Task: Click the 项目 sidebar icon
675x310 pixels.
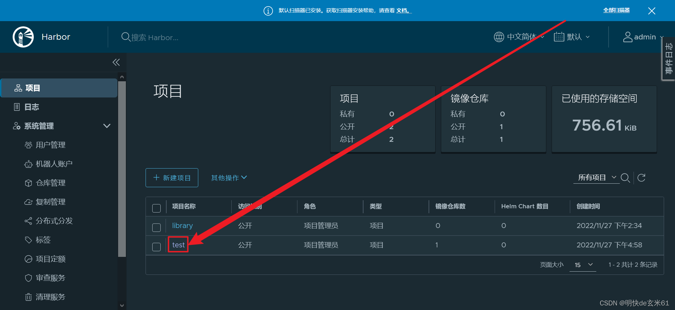Action: point(18,88)
